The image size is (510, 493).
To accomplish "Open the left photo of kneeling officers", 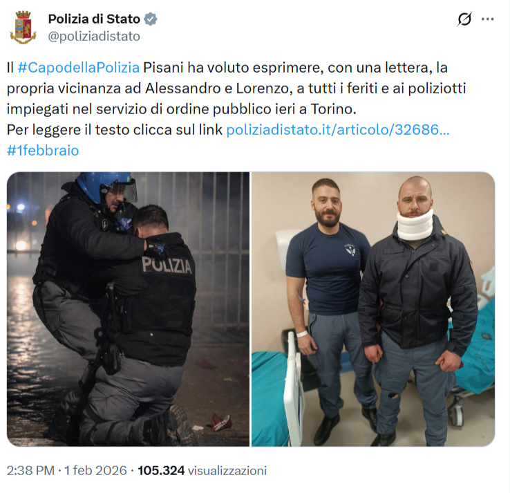I will tap(128, 309).
